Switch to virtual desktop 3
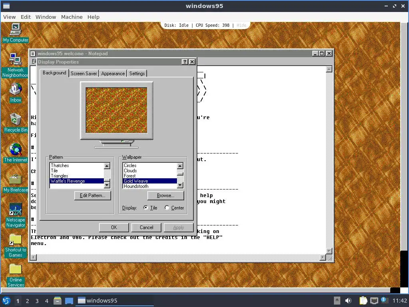This screenshot has width=409, height=307. (x=37, y=301)
